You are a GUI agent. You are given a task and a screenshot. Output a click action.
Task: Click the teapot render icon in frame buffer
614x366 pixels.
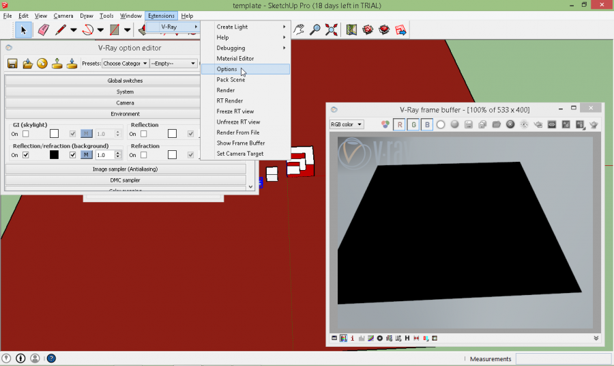(x=594, y=124)
